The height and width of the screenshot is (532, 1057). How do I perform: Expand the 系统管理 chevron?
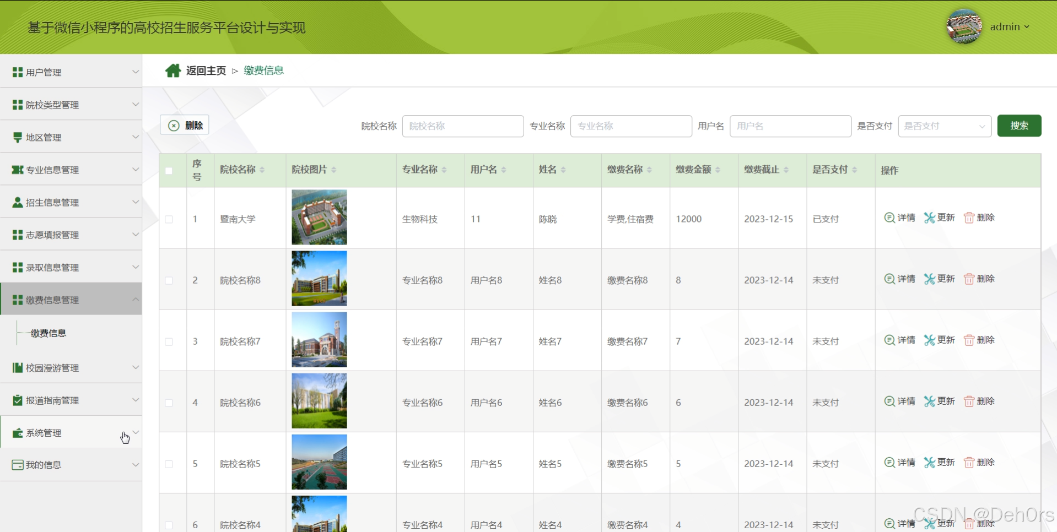(136, 432)
